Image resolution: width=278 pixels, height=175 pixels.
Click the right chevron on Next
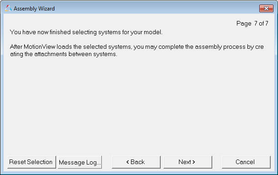tap(194, 162)
